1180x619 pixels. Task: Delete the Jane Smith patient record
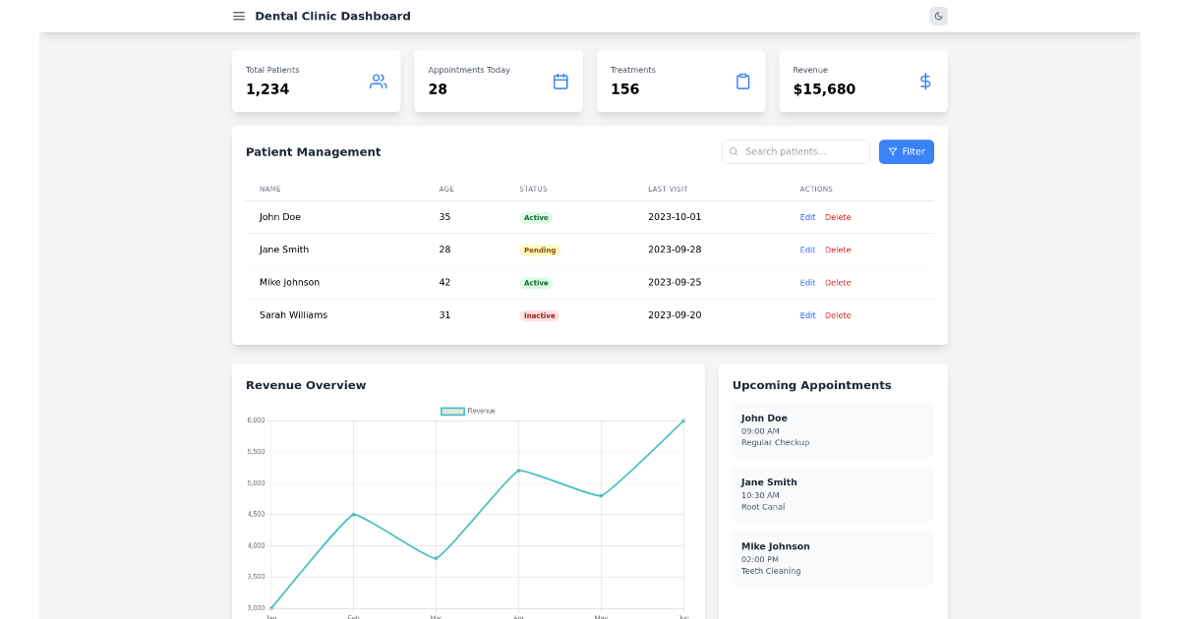tap(838, 250)
